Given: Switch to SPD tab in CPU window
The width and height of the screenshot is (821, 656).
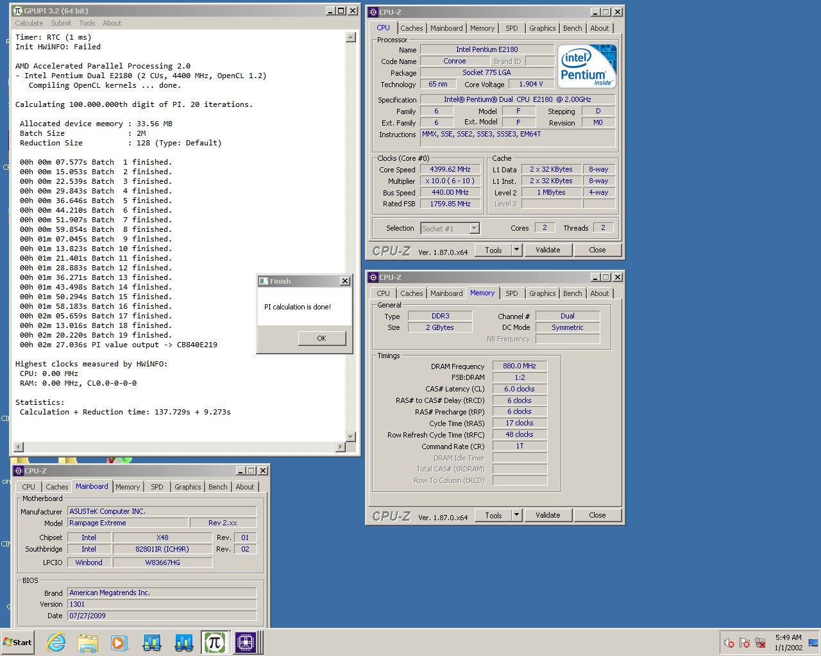Looking at the screenshot, I should pos(512,28).
